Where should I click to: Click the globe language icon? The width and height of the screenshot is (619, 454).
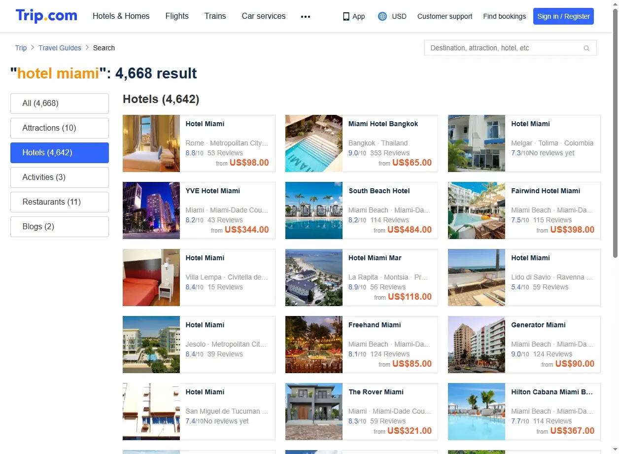click(x=382, y=16)
